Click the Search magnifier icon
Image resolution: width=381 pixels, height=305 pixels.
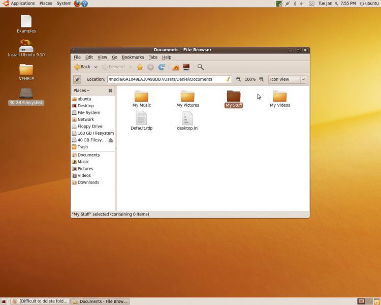click(201, 67)
